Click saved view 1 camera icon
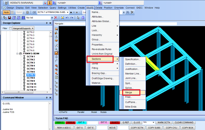This screenshot has width=205, height=130. (56, 83)
